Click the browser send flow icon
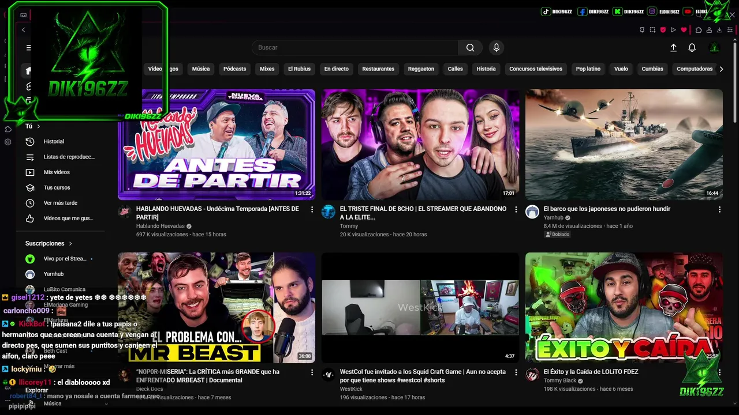 coord(673,30)
